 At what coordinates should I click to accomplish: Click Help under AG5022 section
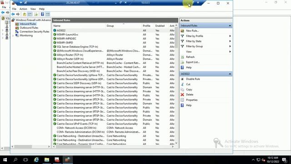point(189,105)
